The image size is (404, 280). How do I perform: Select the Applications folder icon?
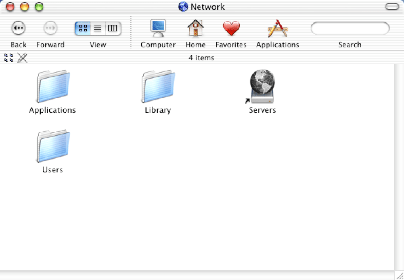click(53, 87)
